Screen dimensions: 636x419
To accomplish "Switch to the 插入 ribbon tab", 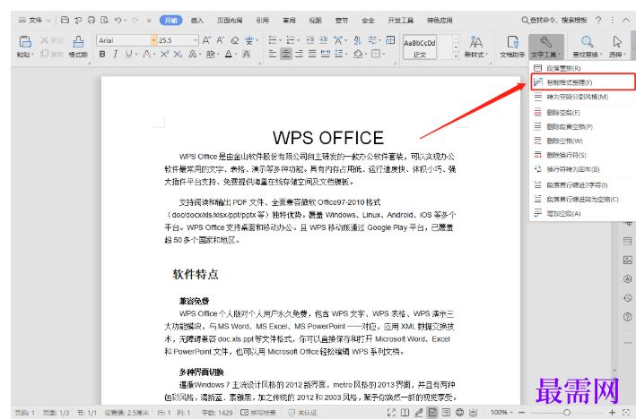I will [197, 20].
